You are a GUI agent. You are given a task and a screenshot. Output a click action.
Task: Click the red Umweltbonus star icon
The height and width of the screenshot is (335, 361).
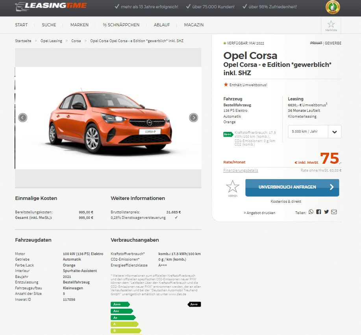(x=226, y=85)
